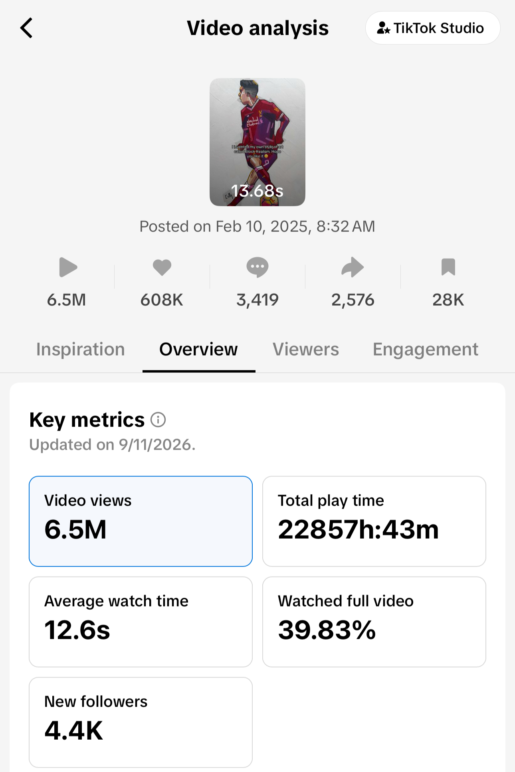515x772 pixels.
Task: Click the comments bubble icon
Action: point(257,267)
